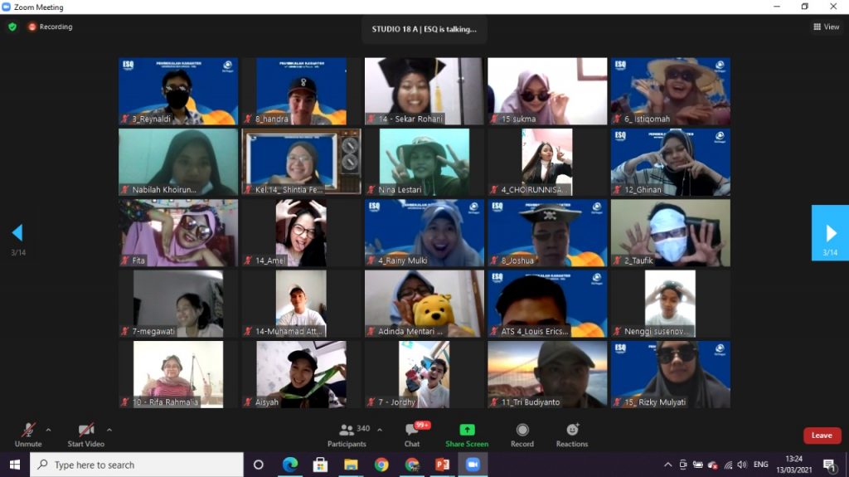
Task: Open the Participants panel
Action: 348,431
